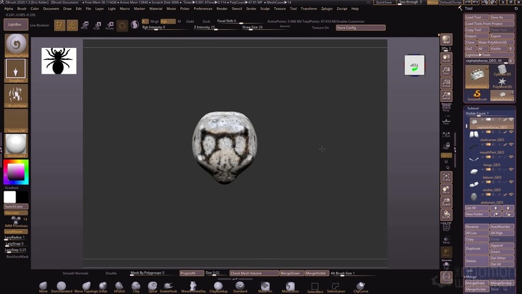The height and width of the screenshot is (294, 522).
Task: Open the Transform menu
Action: pos(309,9)
